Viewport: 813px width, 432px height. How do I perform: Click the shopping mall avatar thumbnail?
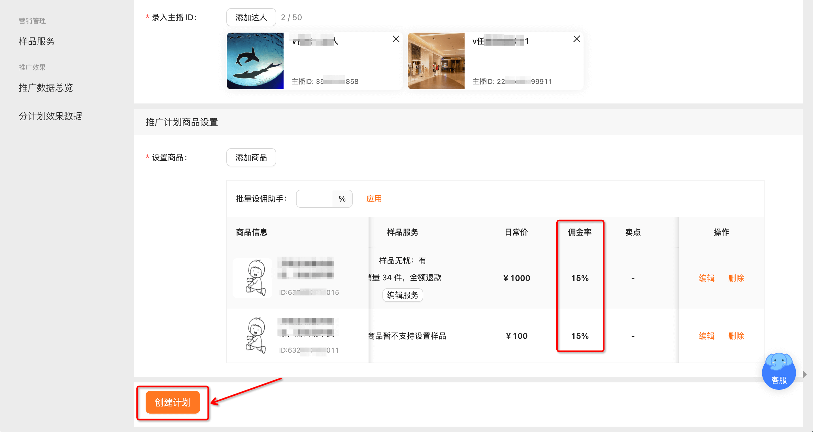(436, 61)
